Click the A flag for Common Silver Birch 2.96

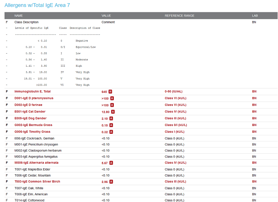click(x=111, y=182)
